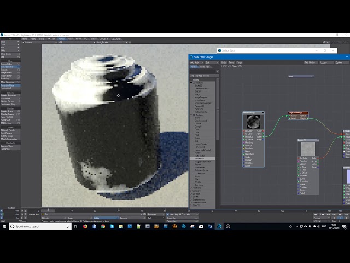Switch to the Lights item mode
Viewport: 350px width, 263px height.
coord(106,218)
